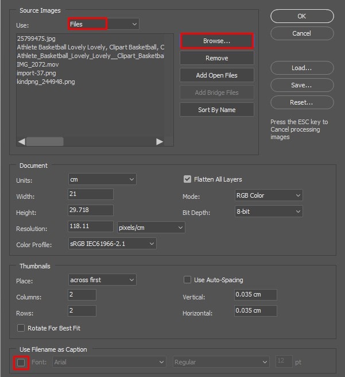Select Athlete_Basketball_Lovely_Lovely__Clipart file with underscores

91,56
